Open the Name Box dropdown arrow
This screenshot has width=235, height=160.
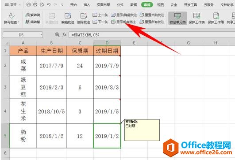[41, 35]
